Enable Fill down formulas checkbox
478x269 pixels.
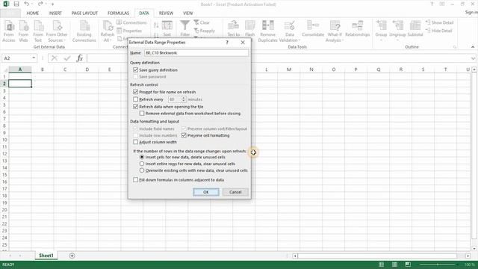coord(136,179)
